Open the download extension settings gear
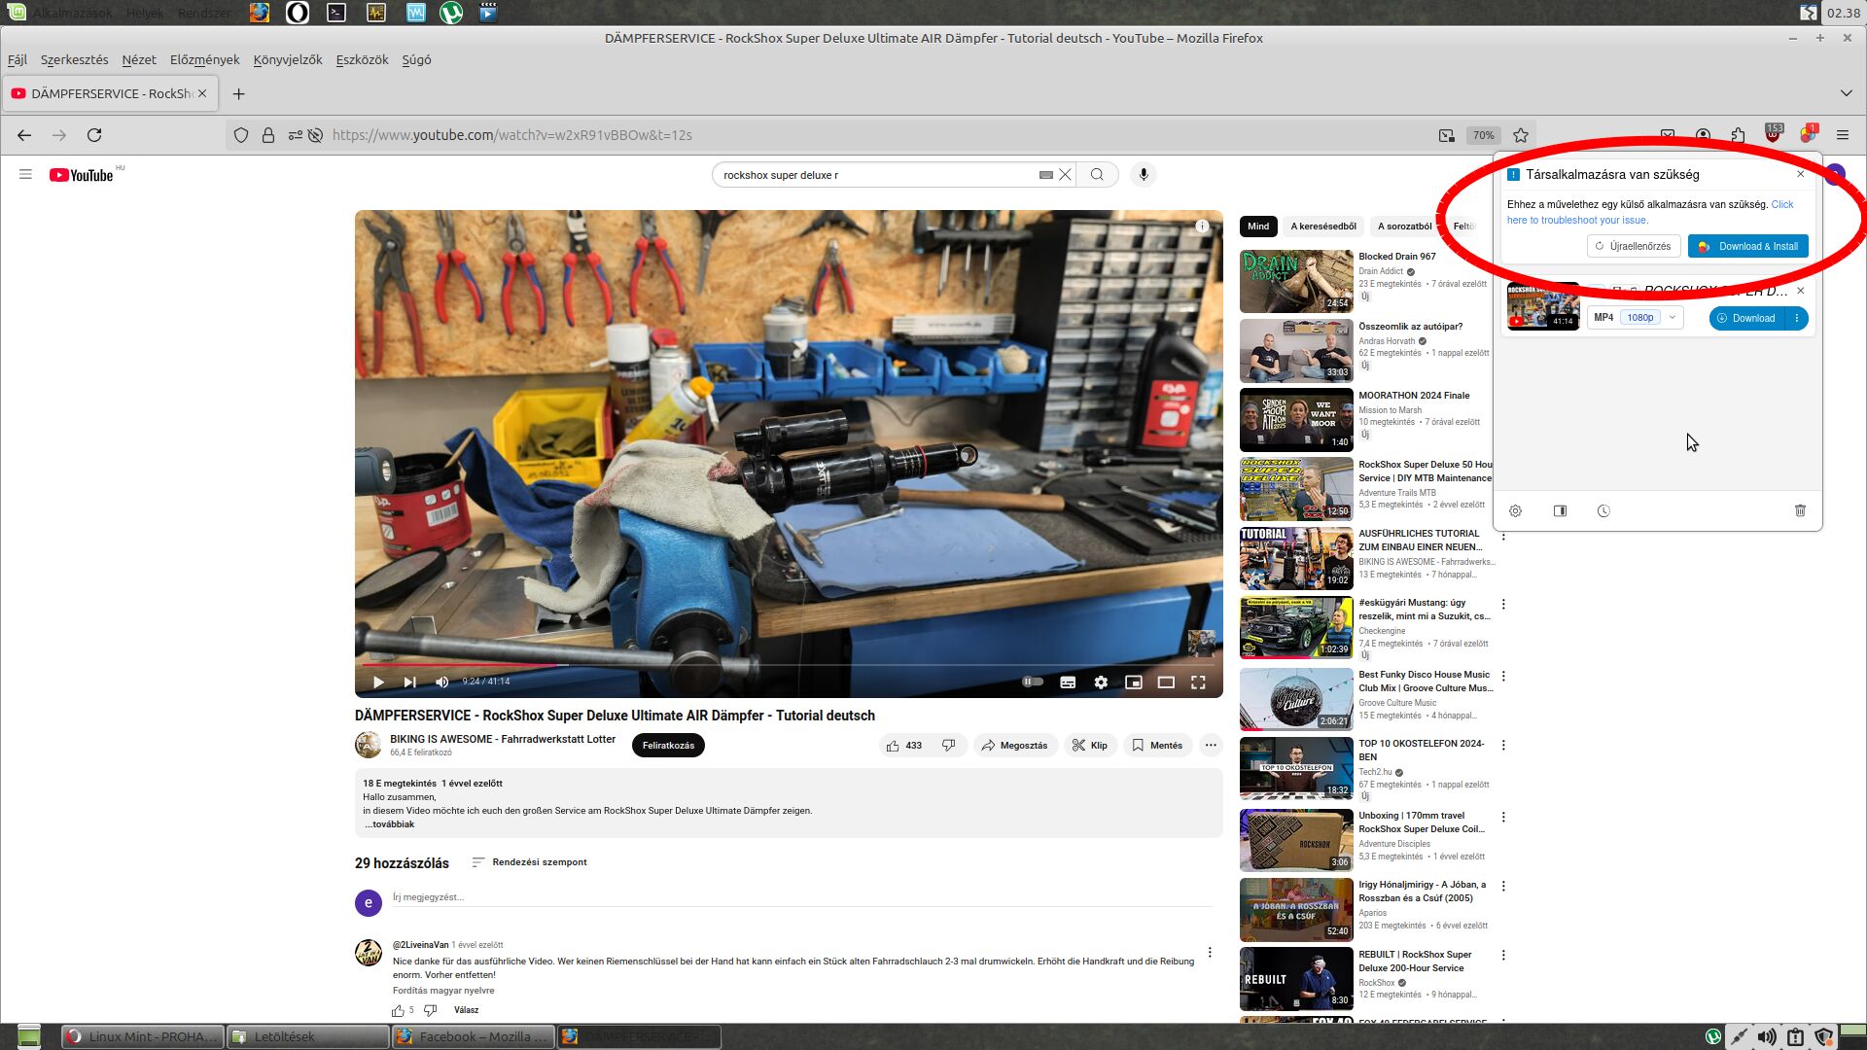 coord(1515,510)
